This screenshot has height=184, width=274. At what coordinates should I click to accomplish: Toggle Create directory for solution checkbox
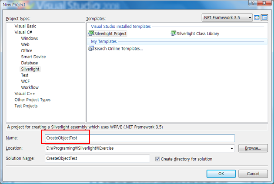157,159
